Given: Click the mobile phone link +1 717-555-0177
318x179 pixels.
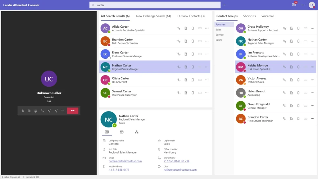Looking at the screenshot, I should tap(119, 170).
